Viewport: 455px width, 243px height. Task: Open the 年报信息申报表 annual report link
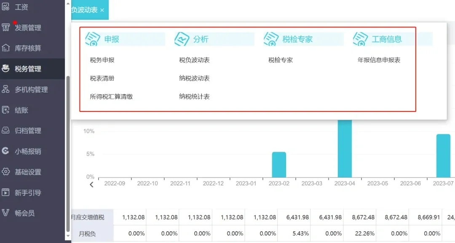tap(378, 59)
